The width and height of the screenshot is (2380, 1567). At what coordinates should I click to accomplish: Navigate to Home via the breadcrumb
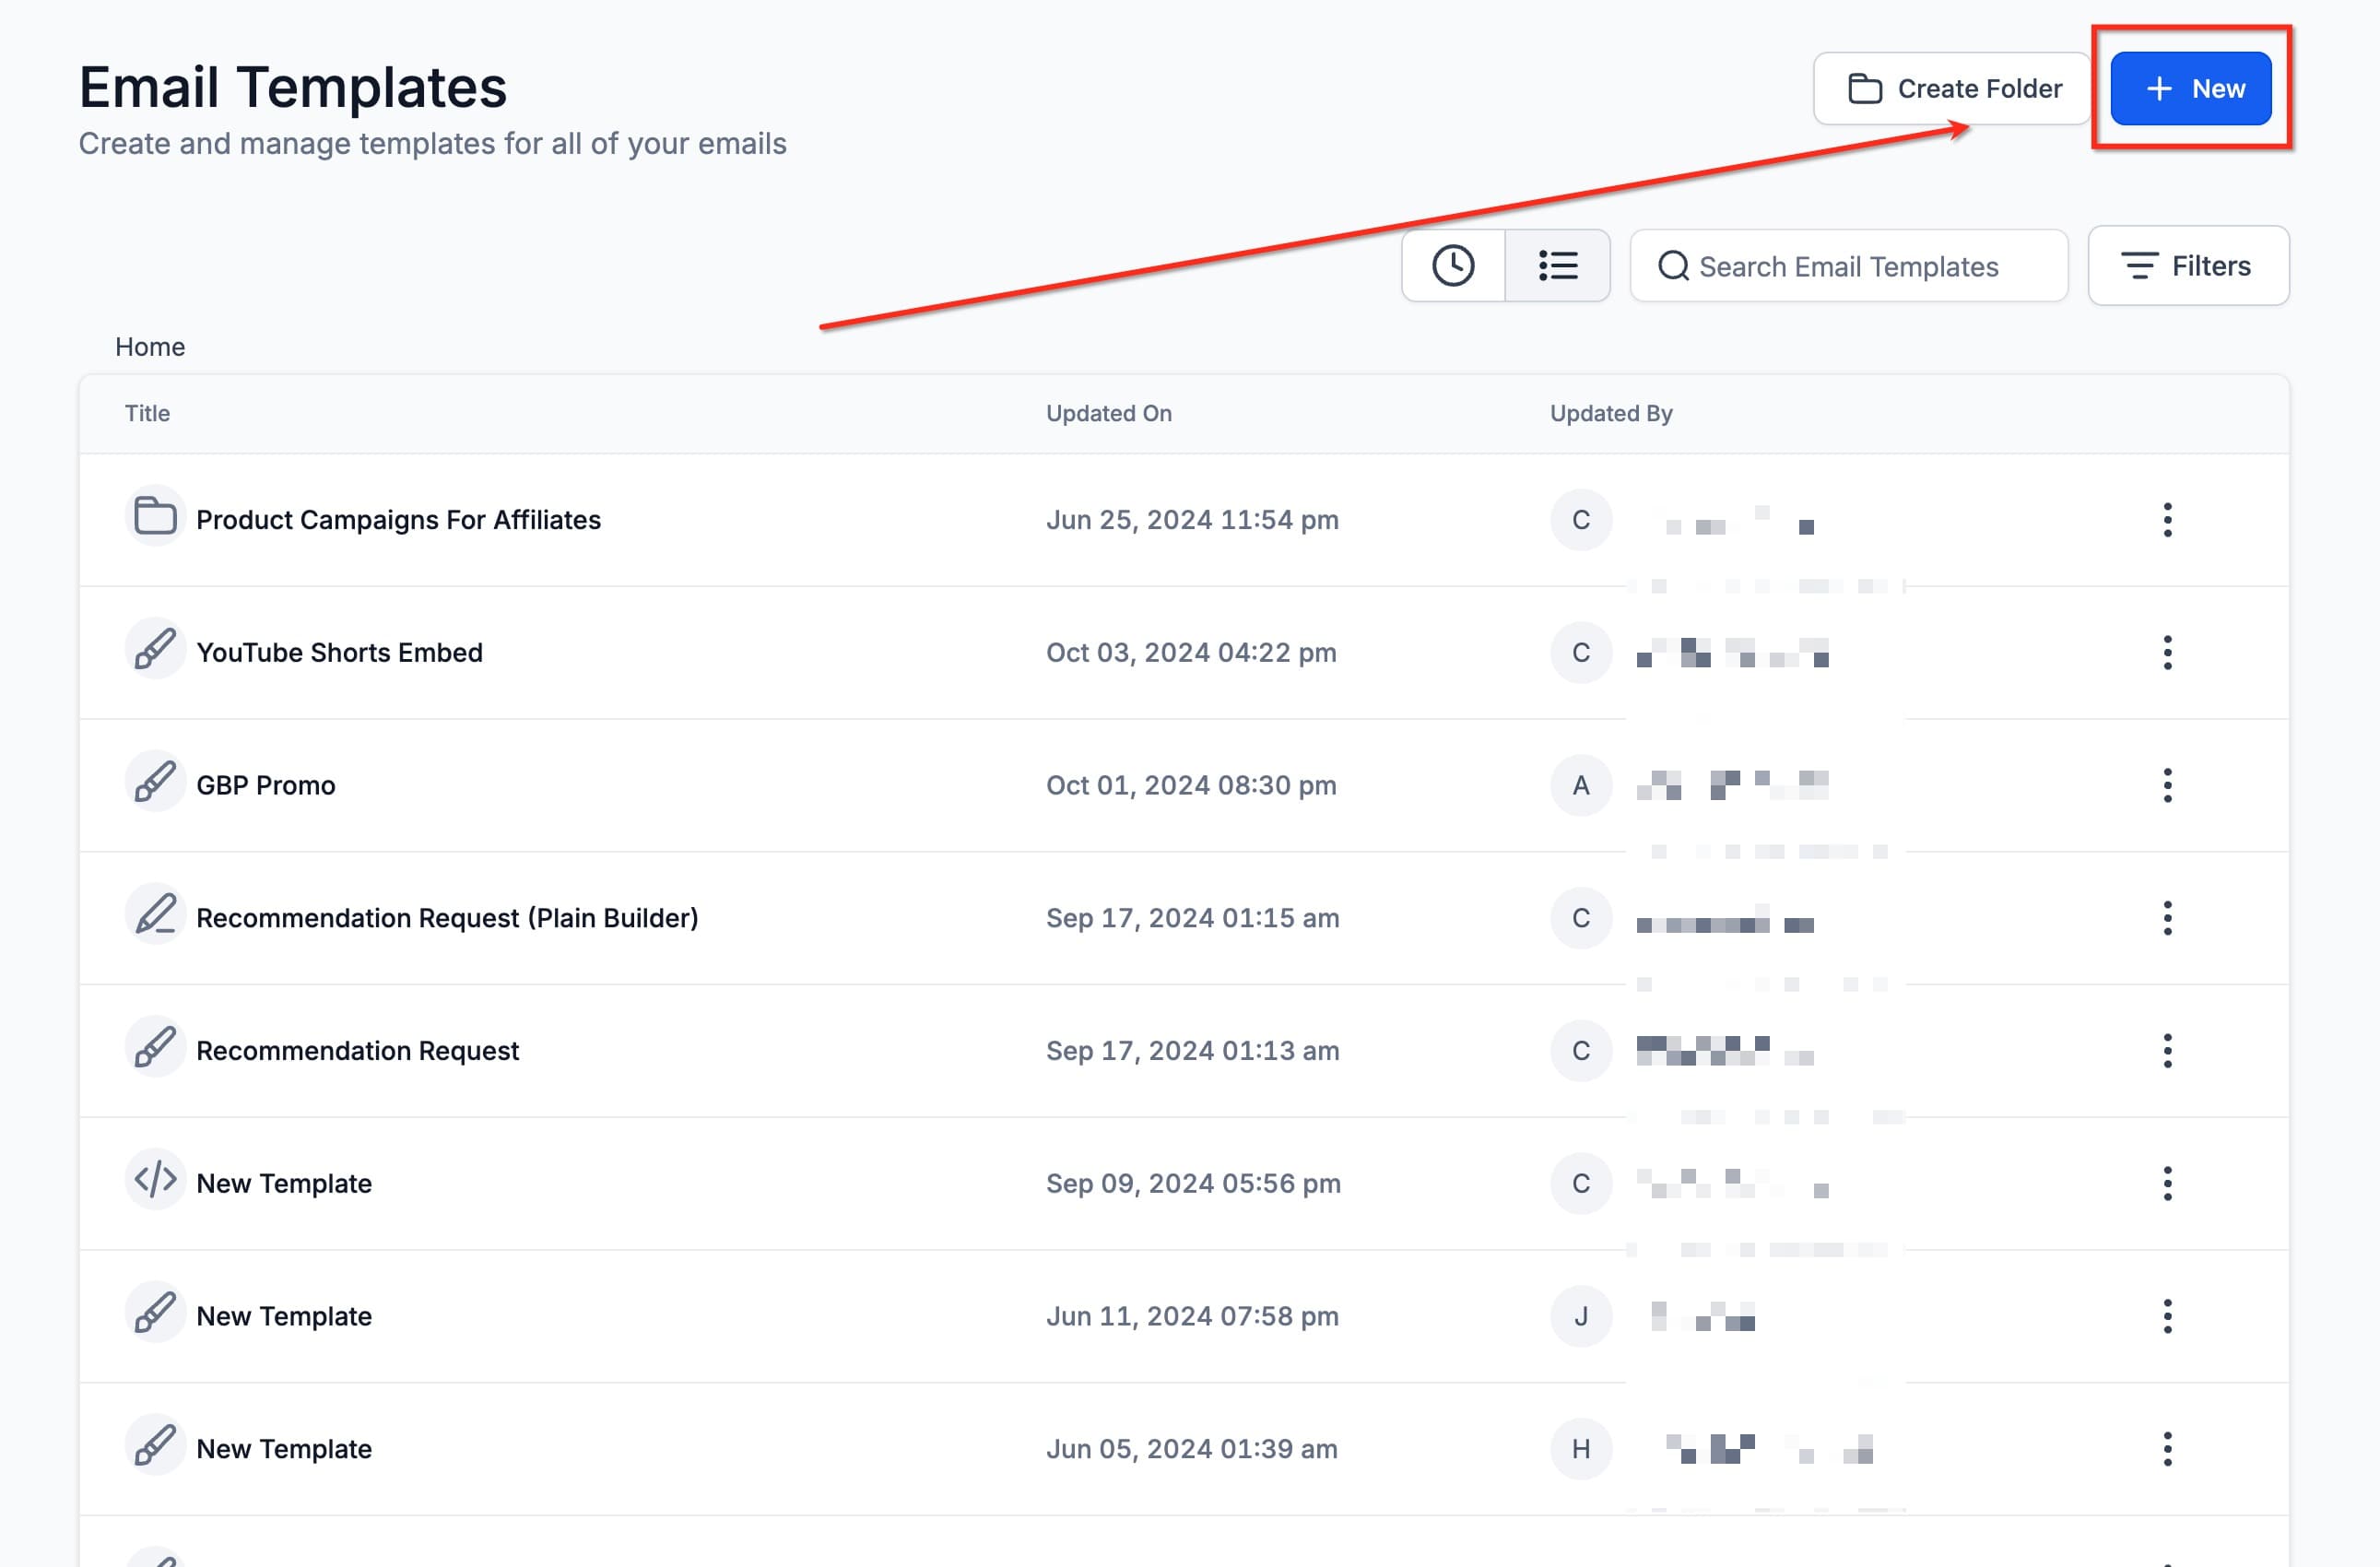coord(150,346)
